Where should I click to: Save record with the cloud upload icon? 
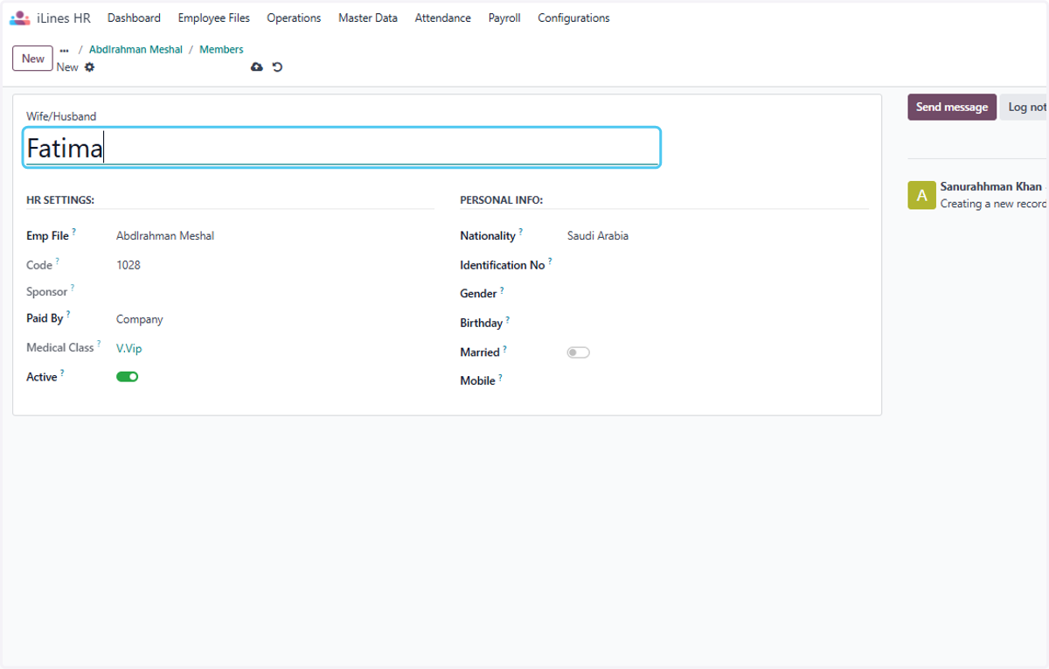coord(257,67)
